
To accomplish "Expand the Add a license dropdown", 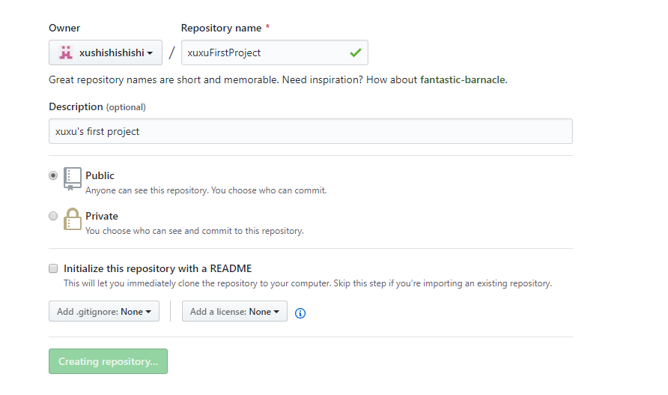I will (x=234, y=311).
